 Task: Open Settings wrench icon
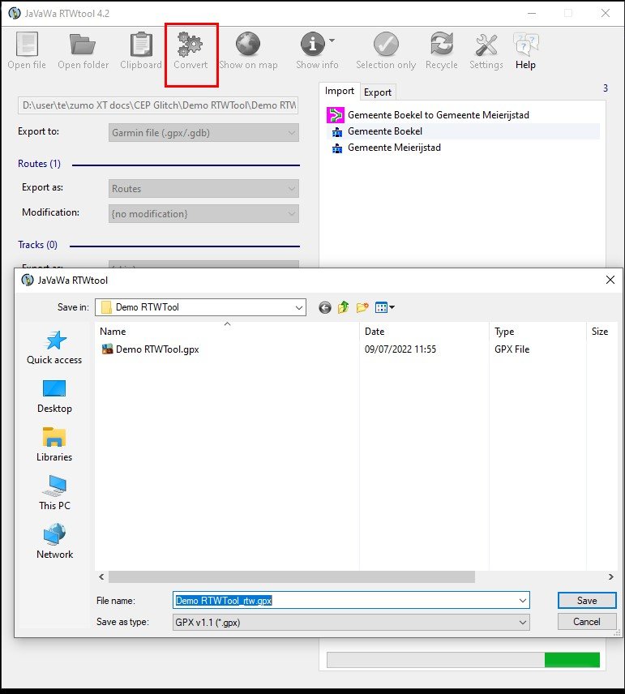point(486,45)
